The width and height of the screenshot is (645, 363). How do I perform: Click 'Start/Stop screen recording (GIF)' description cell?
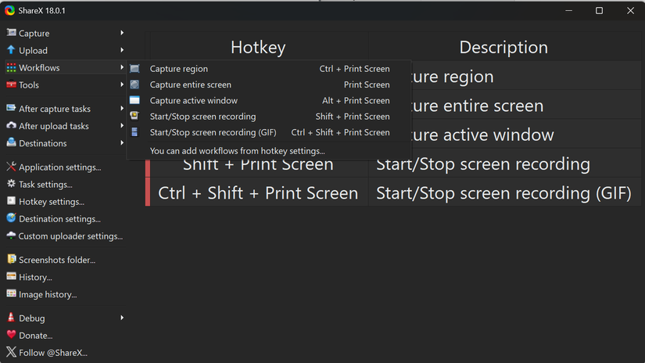click(505, 193)
